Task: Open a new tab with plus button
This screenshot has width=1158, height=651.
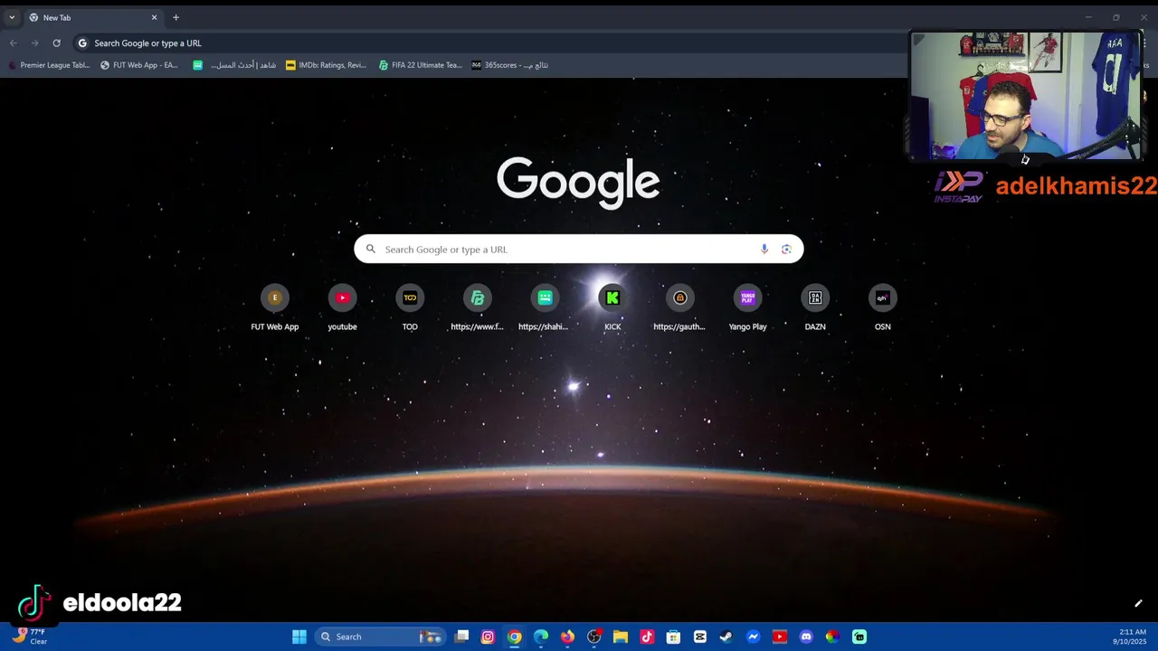Action: pyautogui.click(x=176, y=17)
